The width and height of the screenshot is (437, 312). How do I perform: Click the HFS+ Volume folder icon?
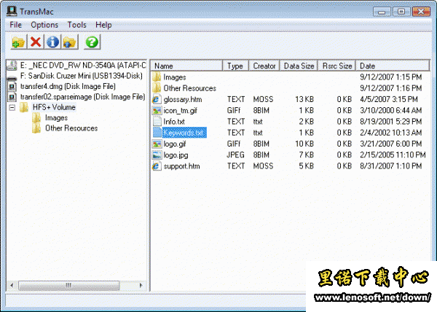click(24, 107)
